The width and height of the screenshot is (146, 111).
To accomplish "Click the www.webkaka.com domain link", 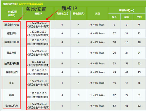I will 31,4.
